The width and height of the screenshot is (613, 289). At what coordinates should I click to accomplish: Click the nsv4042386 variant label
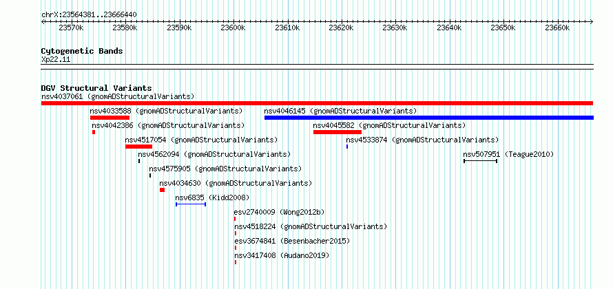(168, 125)
